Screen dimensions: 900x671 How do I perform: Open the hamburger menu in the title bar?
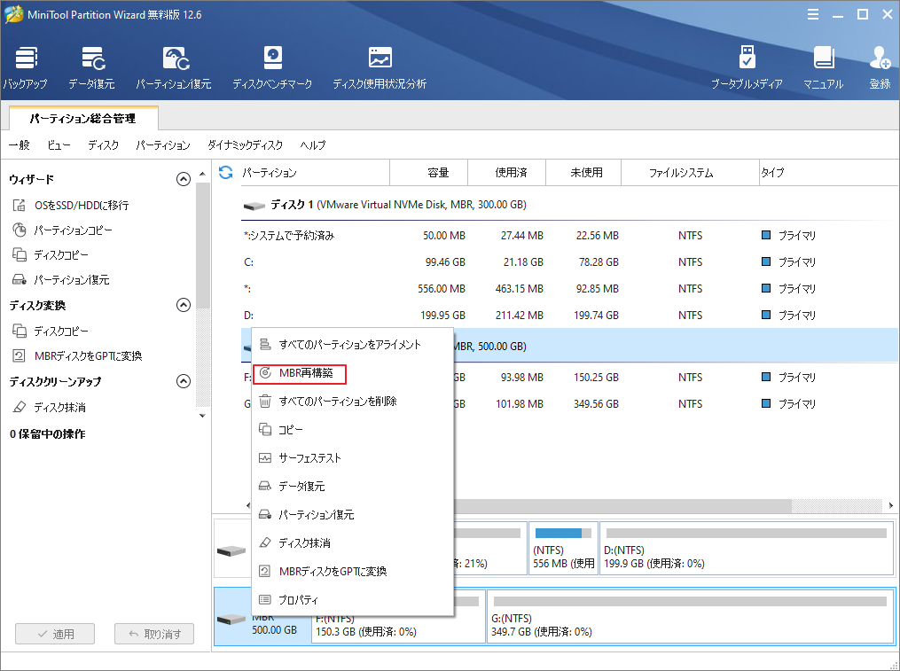(x=812, y=14)
